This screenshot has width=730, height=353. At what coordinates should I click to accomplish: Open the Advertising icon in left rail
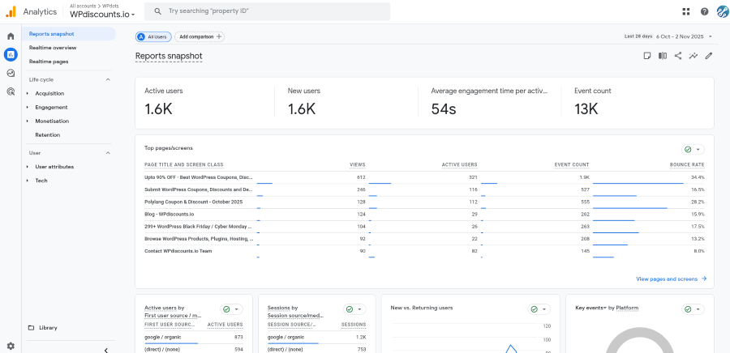click(11, 91)
